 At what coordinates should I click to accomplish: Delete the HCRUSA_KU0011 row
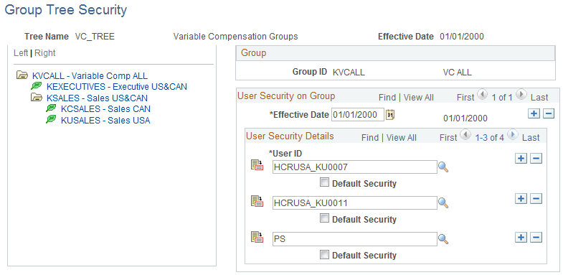(x=536, y=198)
